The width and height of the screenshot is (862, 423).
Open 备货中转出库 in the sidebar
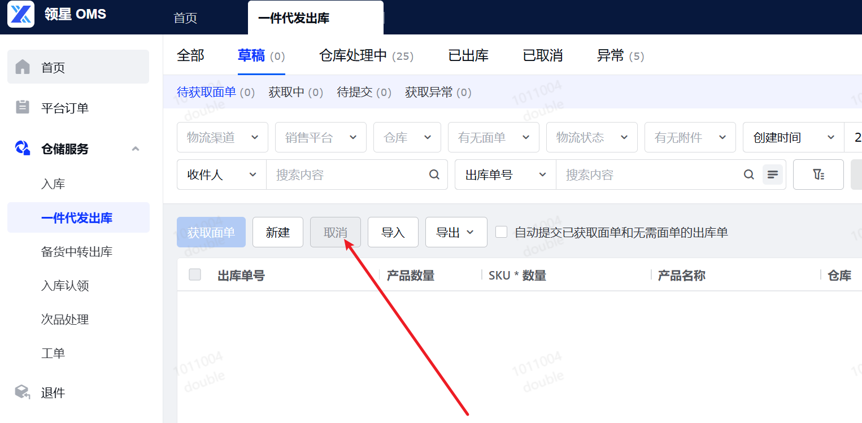coord(78,251)
